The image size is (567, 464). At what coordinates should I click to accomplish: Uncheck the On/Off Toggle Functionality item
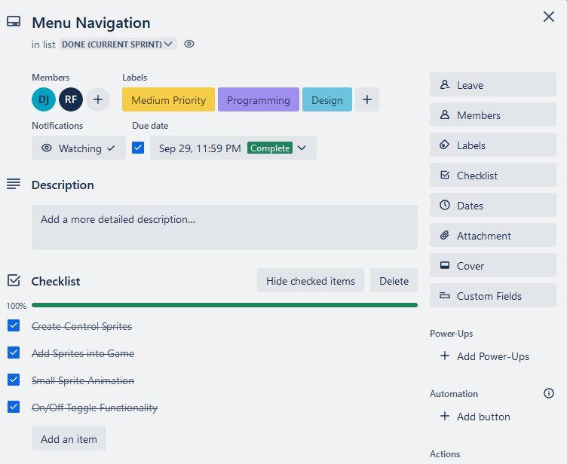14,408
